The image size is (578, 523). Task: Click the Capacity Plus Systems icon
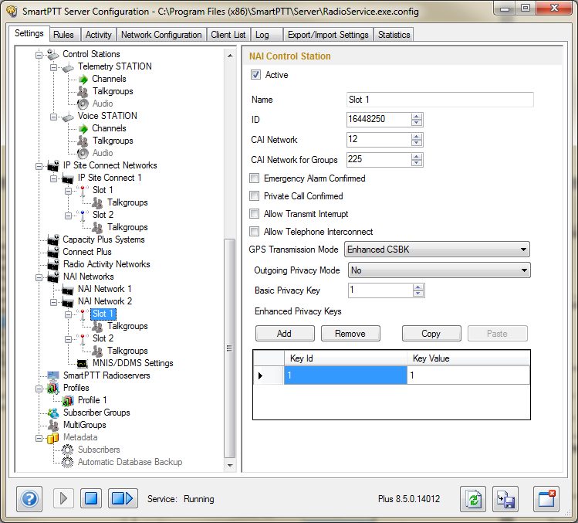click(53, 240)
